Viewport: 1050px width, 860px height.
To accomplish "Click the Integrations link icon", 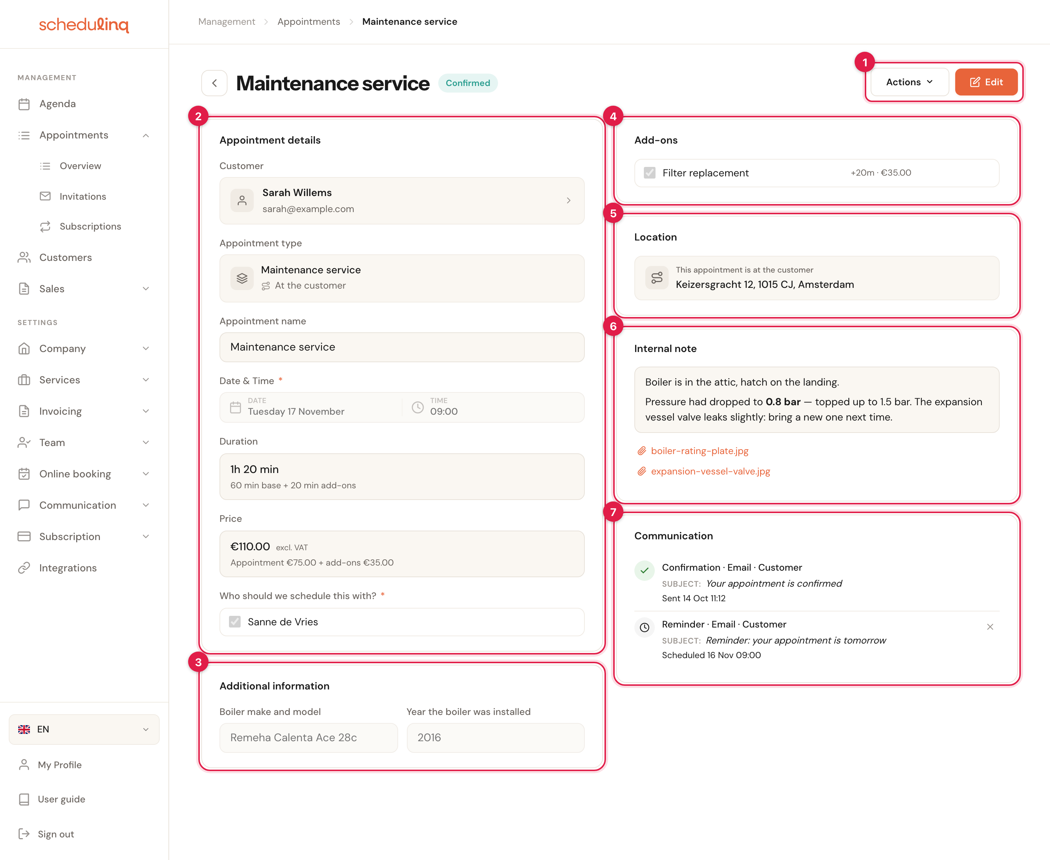I will coord(24,568).
